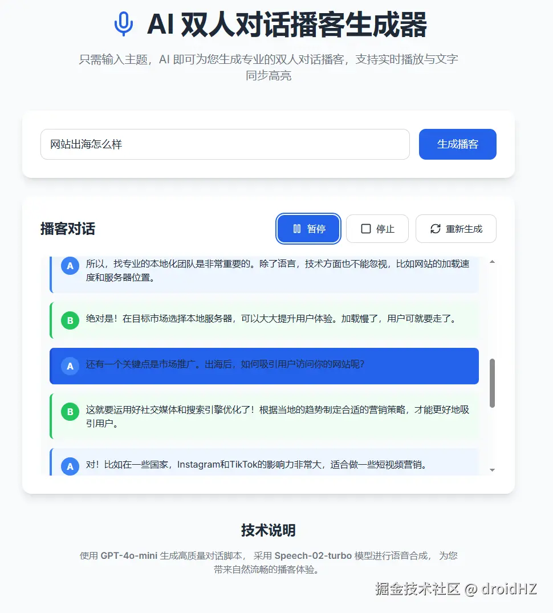Regenerate podcast with 重新生成 button
Screen dimensions: 553x613
point(456,229)
